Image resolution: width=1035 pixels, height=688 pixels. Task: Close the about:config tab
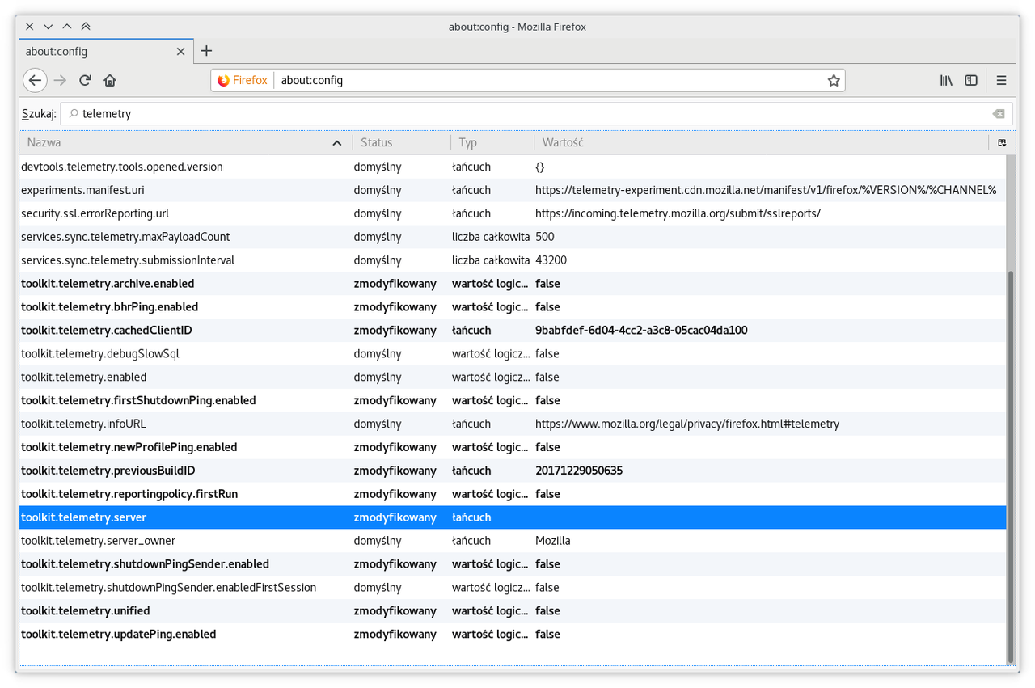tap(181, 51)
